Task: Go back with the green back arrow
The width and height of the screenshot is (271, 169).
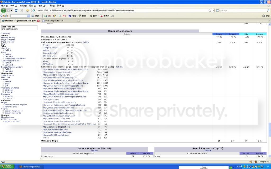Action: [3, 10]
